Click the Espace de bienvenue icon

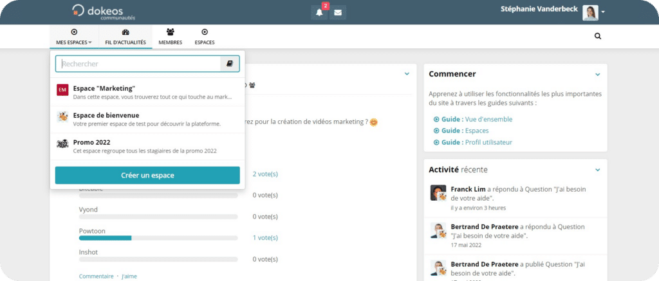62,117
